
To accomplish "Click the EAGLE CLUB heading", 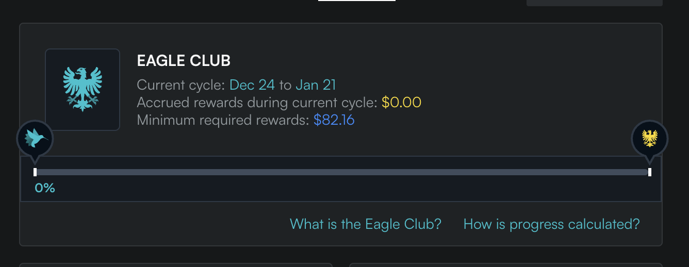I will [x=184, y=61].
